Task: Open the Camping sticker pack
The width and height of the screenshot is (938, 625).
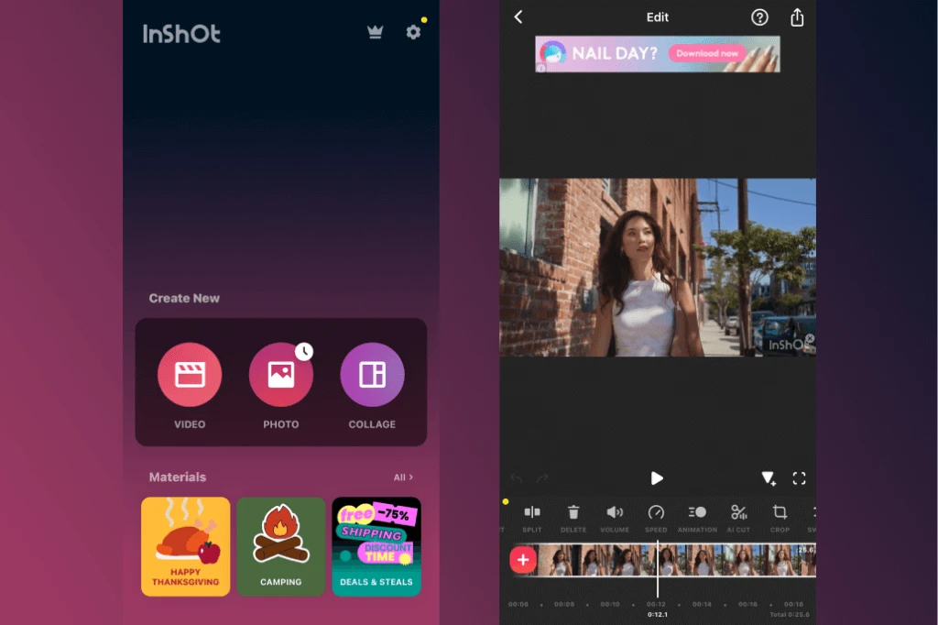Action: [280, 546]
